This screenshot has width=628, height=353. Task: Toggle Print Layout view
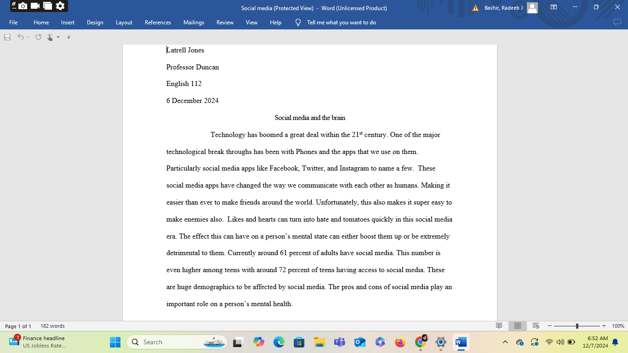click(517, 325)
